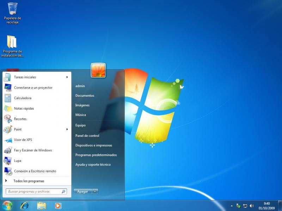Open Windows Media Player taskbar icon
The image size is (282, 211).
(x=58, y=206)
